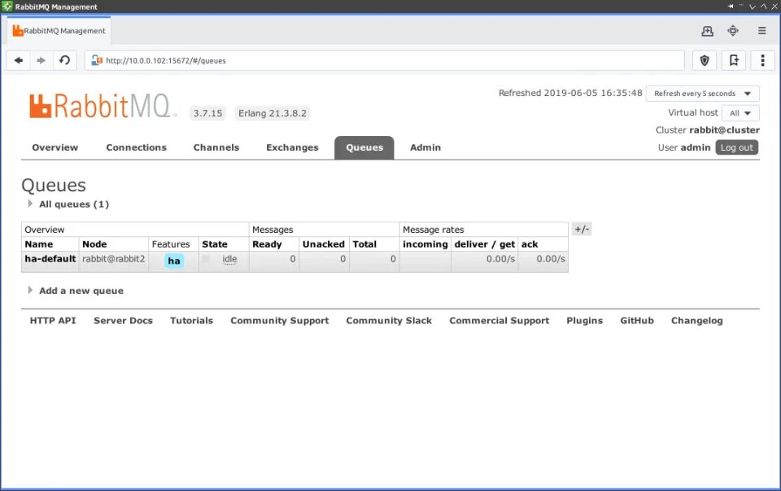Sort by the Node column header
This screenshot has width=781, height=491.
point(94,244)
